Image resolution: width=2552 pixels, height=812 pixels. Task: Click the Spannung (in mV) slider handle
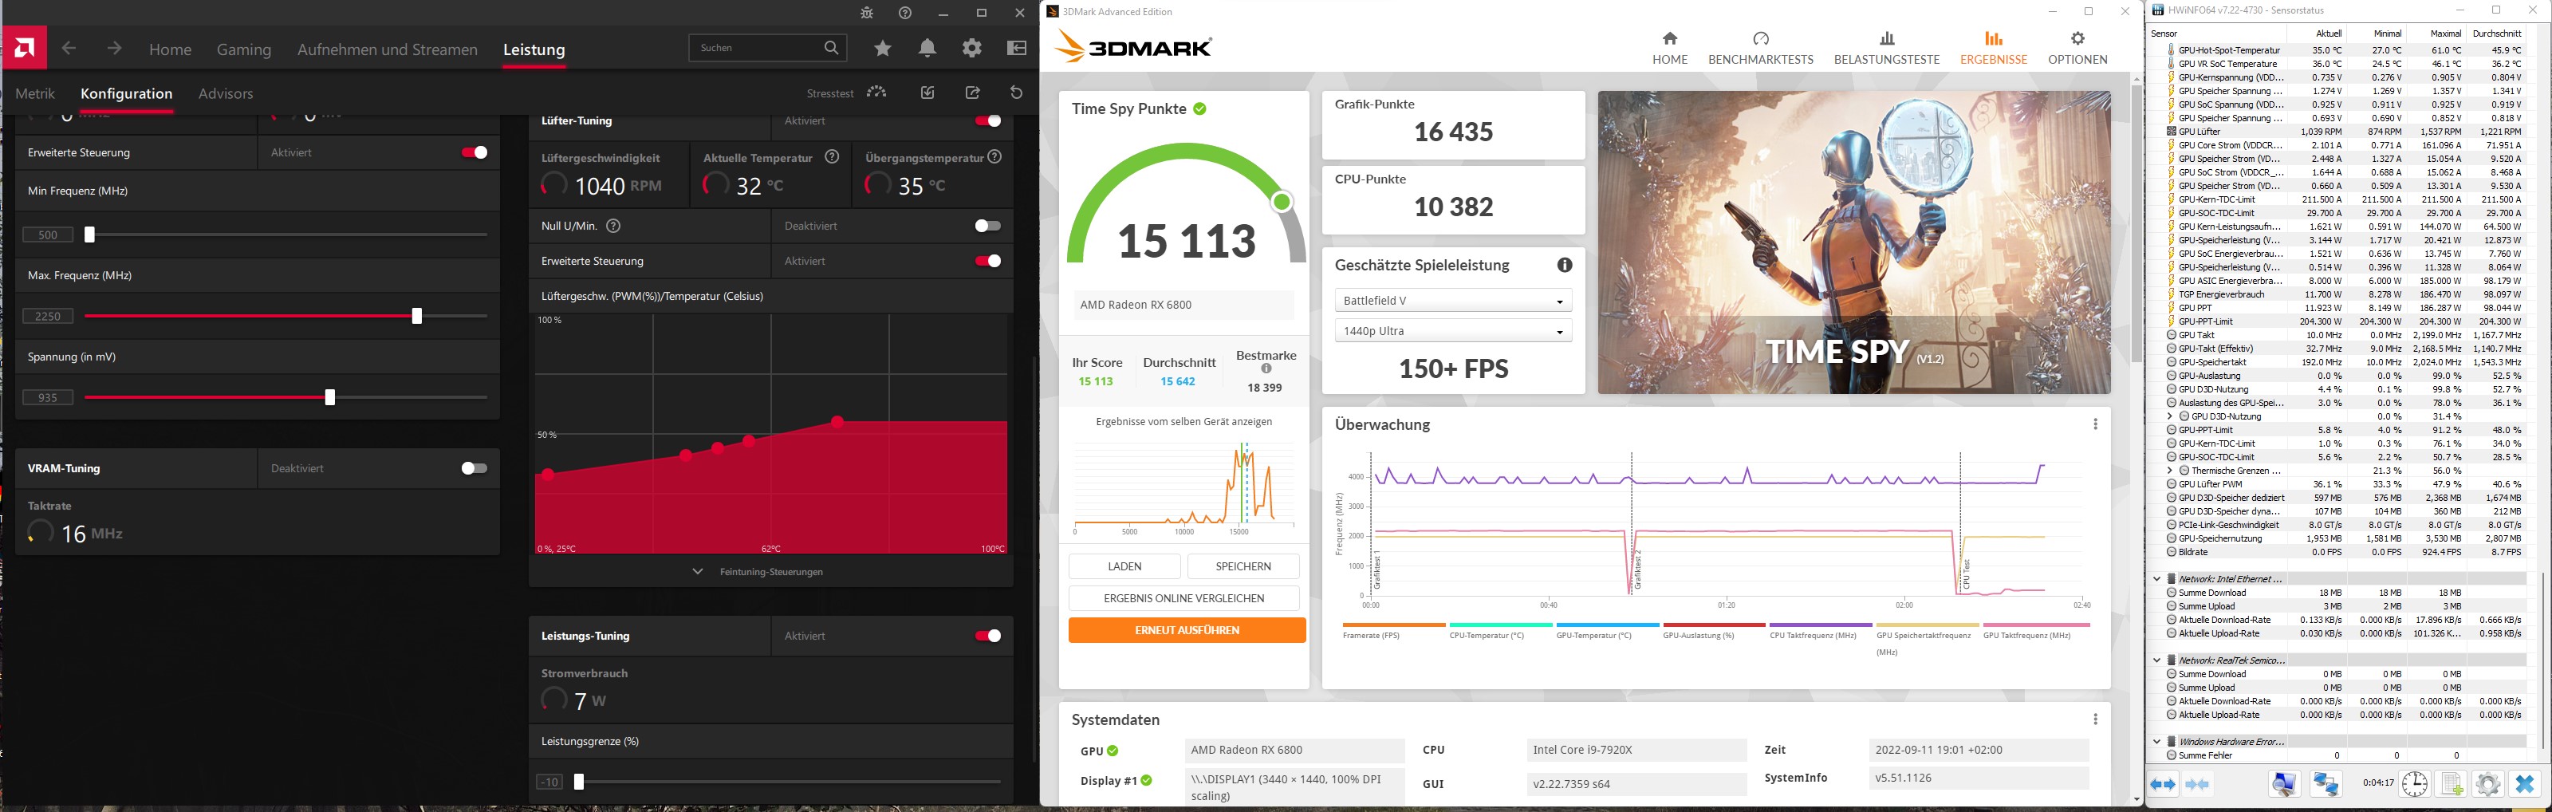point(330,397)
